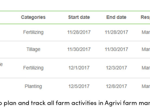
Task: Select the Planting category cell
Action: pyautogui.click(x=33, y=86)
